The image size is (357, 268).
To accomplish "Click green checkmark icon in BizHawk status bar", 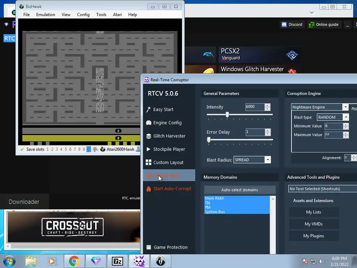I will point(22,149).
